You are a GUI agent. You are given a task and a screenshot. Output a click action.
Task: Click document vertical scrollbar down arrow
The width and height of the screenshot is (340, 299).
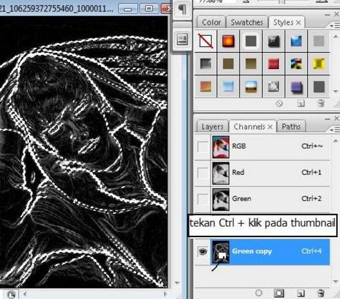[177, 282]
